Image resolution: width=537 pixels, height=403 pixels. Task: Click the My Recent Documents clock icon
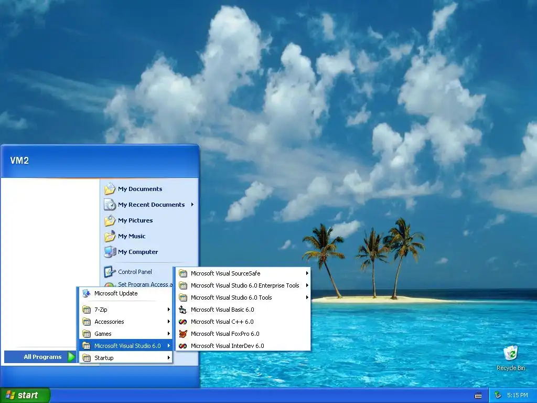pos(110,205)
